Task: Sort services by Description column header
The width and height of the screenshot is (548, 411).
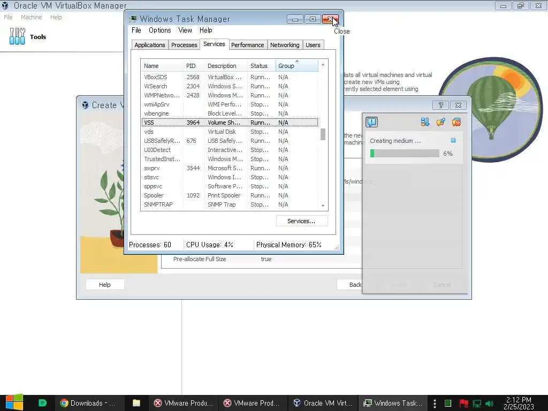Action: (x=226, y=66)
